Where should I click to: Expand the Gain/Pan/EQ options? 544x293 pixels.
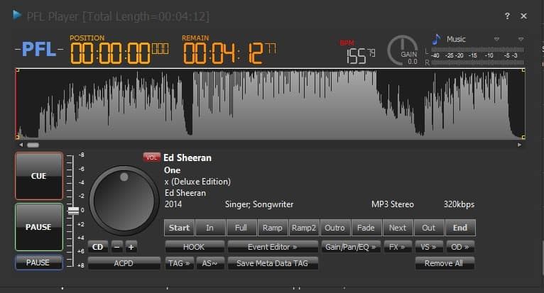click(350, 247)
